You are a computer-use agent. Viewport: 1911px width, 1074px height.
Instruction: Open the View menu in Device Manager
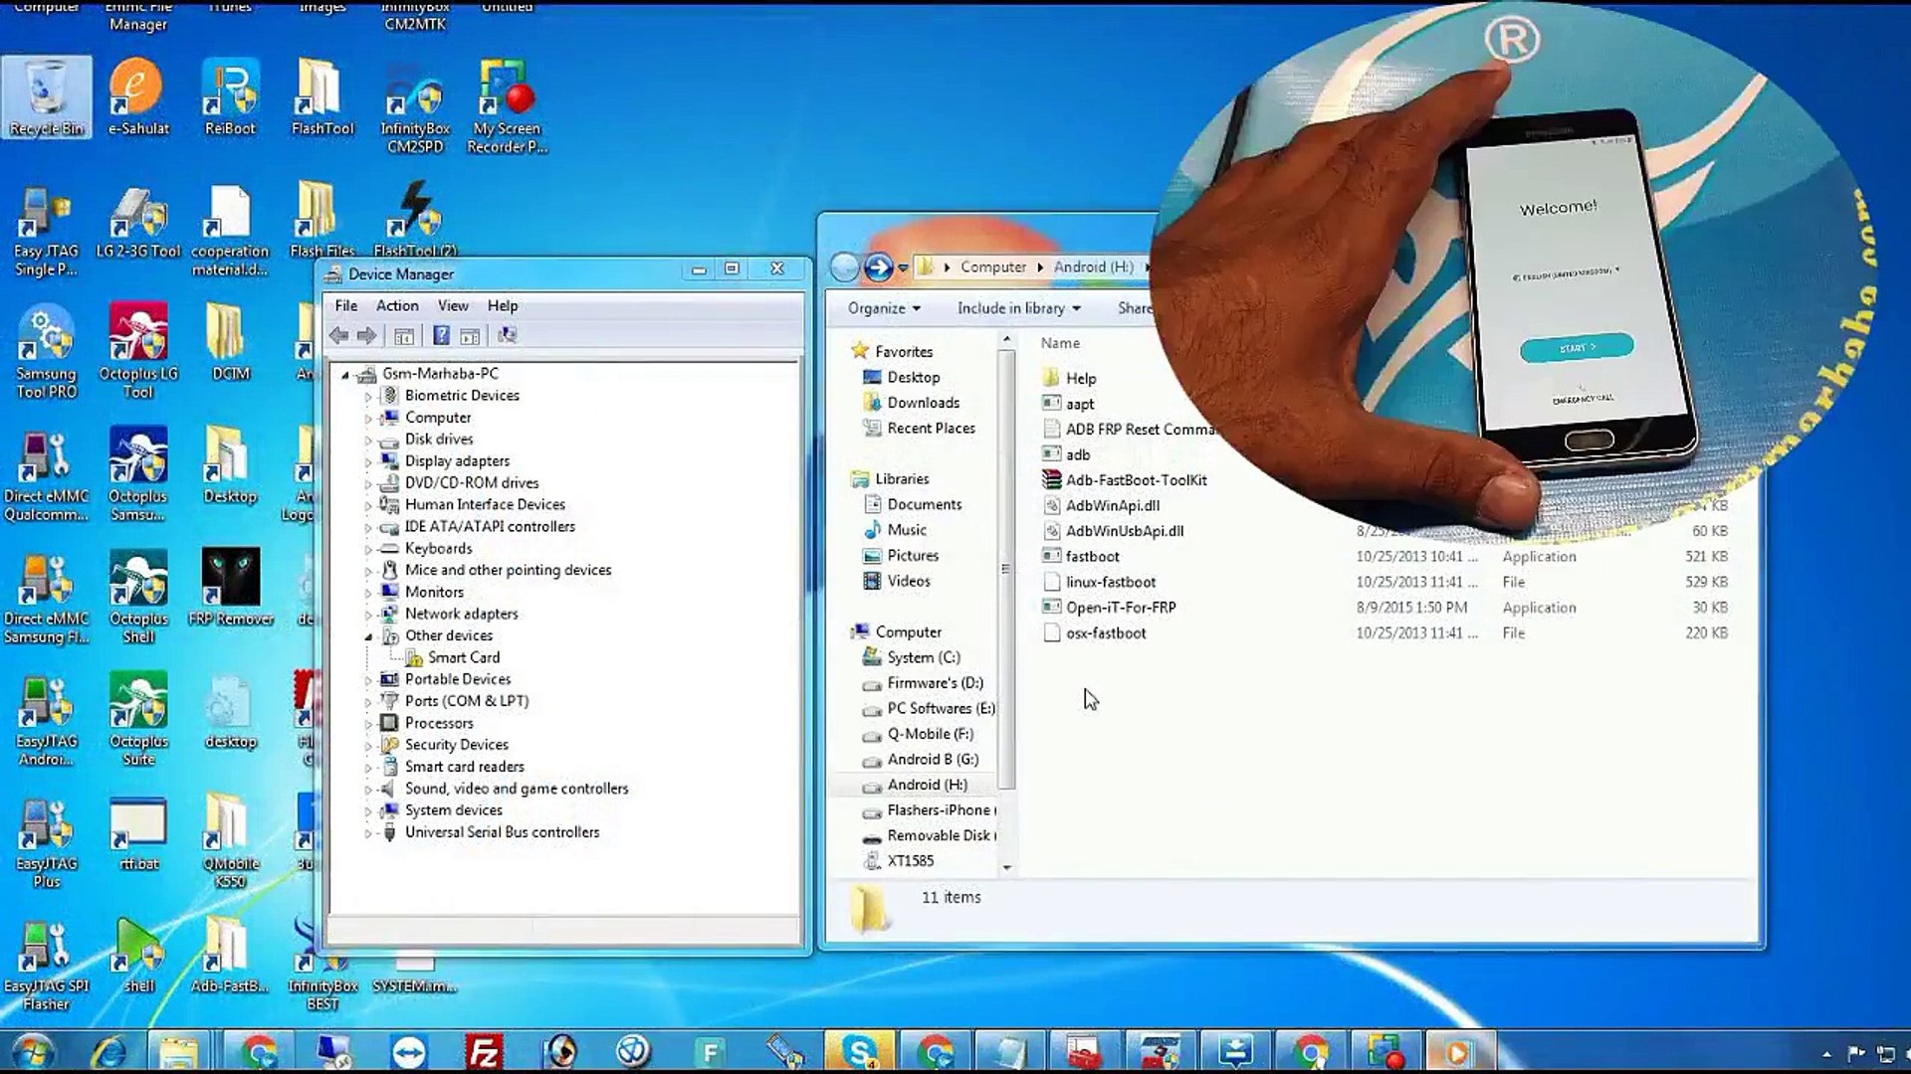coord(452,305)
